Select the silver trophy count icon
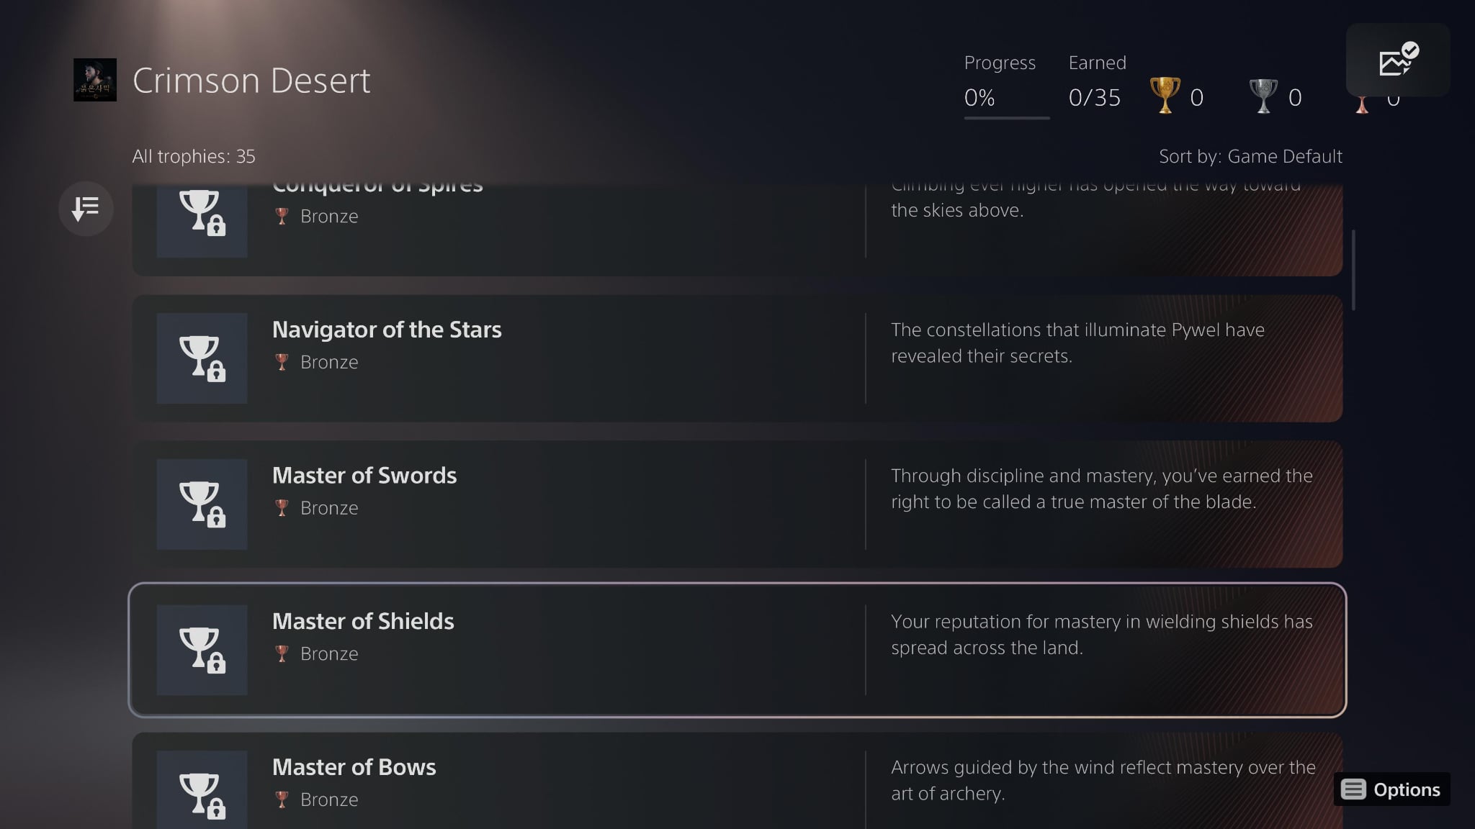Viewport: 1475px width, 829px height. click(x=1263, y=96)
